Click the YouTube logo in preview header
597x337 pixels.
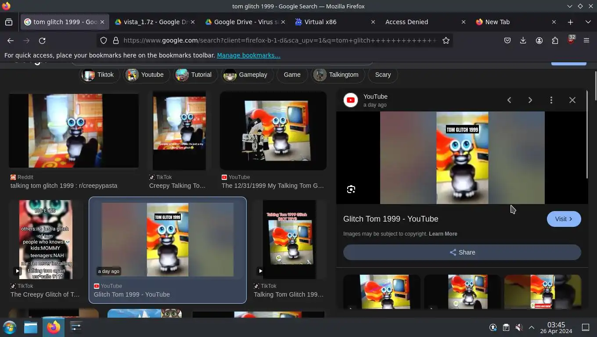(351, 100)
